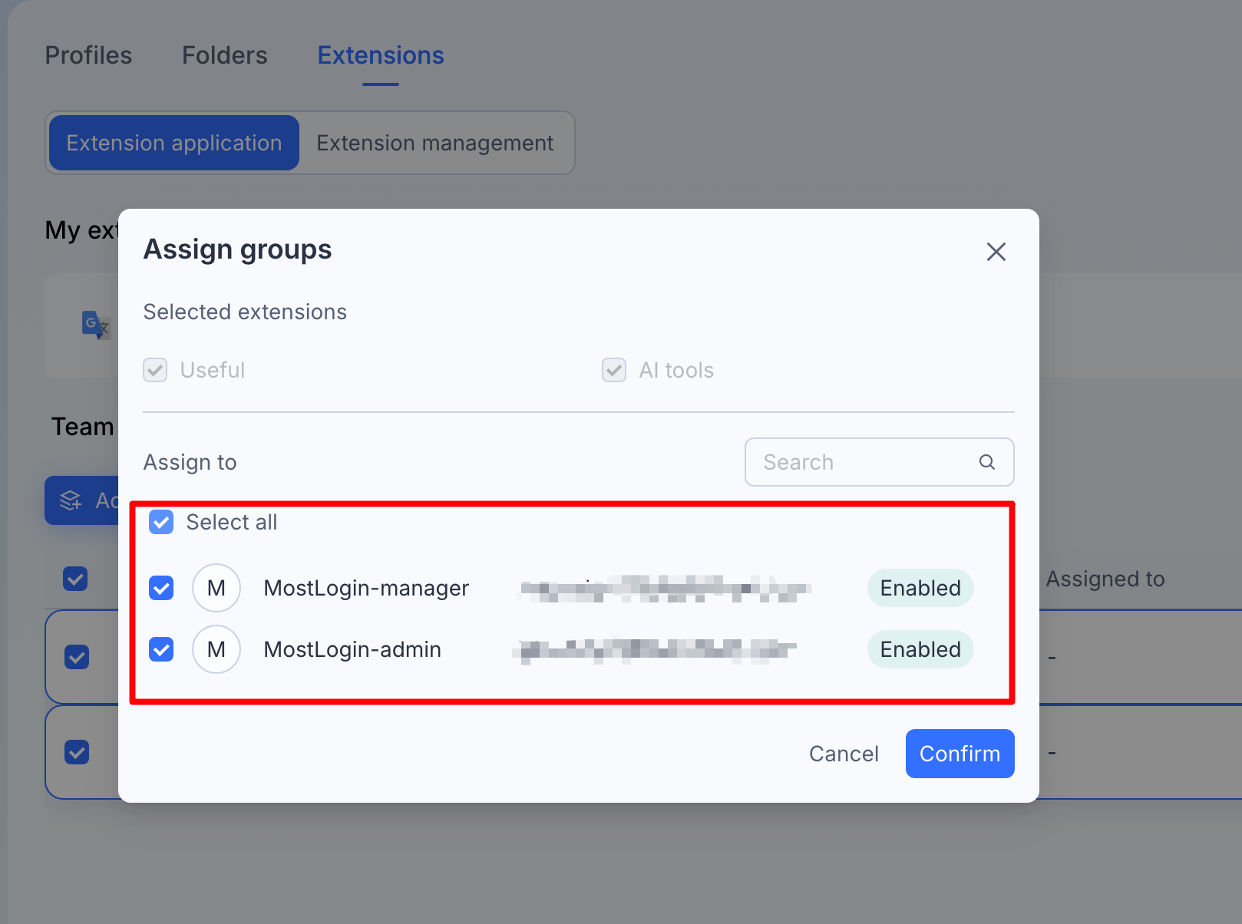Click the M avatar of MostLogin-admin
The height and width of the screenshot is (924, 1242).
(x=216, y=649)
